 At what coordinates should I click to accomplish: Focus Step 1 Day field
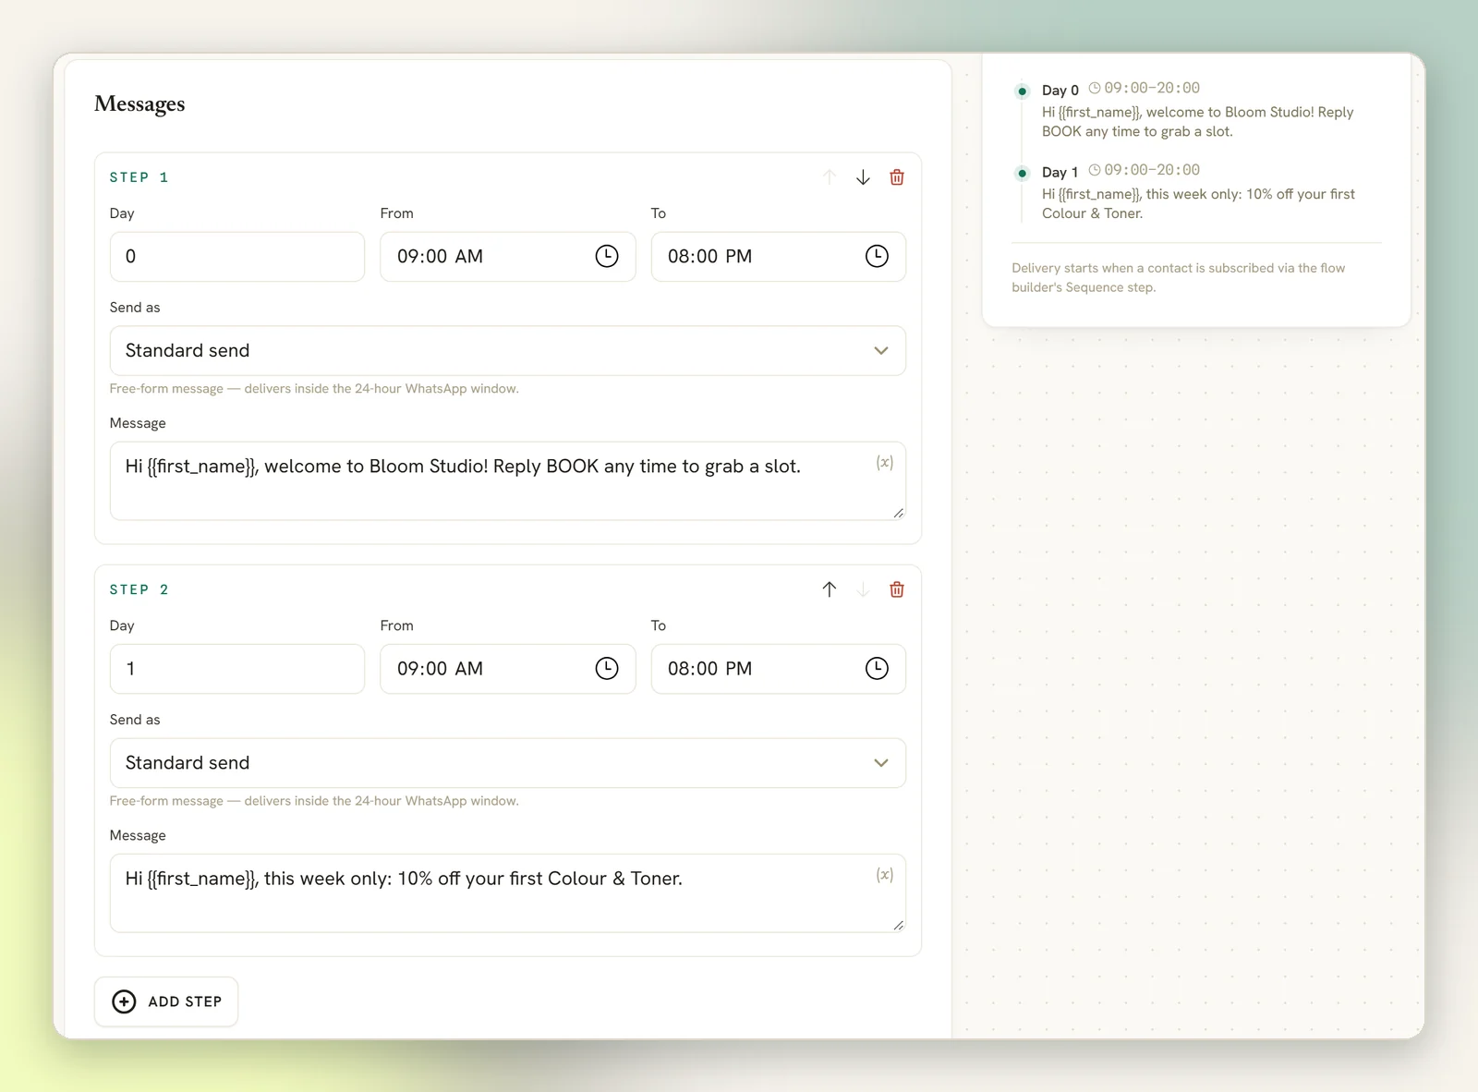[x=237, y=256]
